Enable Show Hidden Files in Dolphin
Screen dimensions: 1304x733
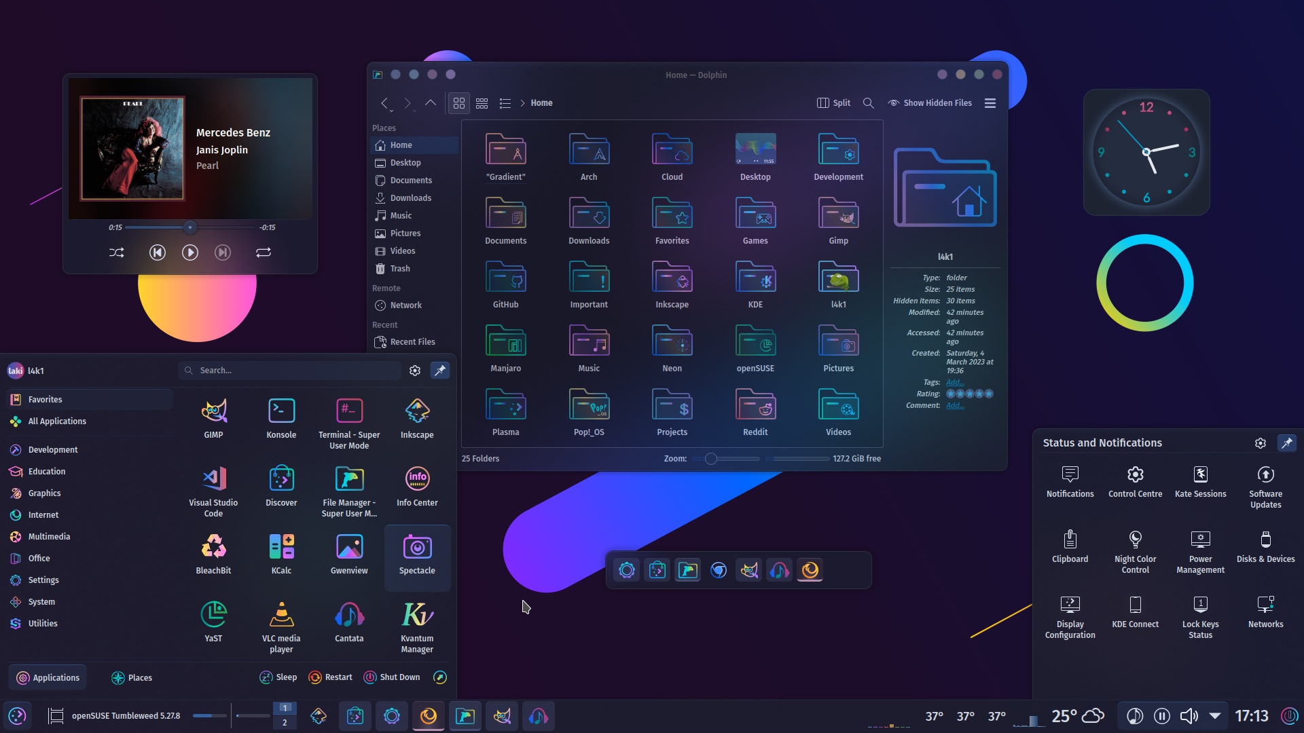pos(930,102)
